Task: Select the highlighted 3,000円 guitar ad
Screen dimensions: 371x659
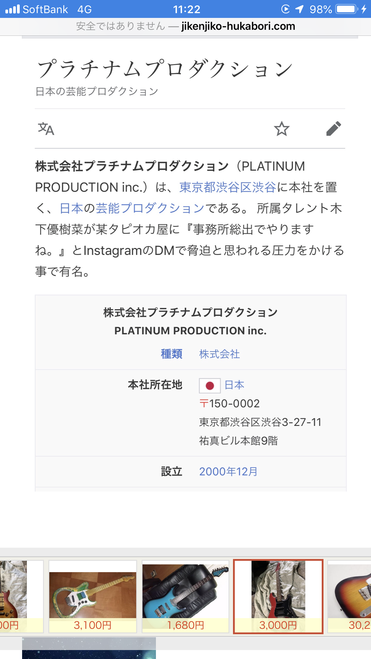Action: 278,597
